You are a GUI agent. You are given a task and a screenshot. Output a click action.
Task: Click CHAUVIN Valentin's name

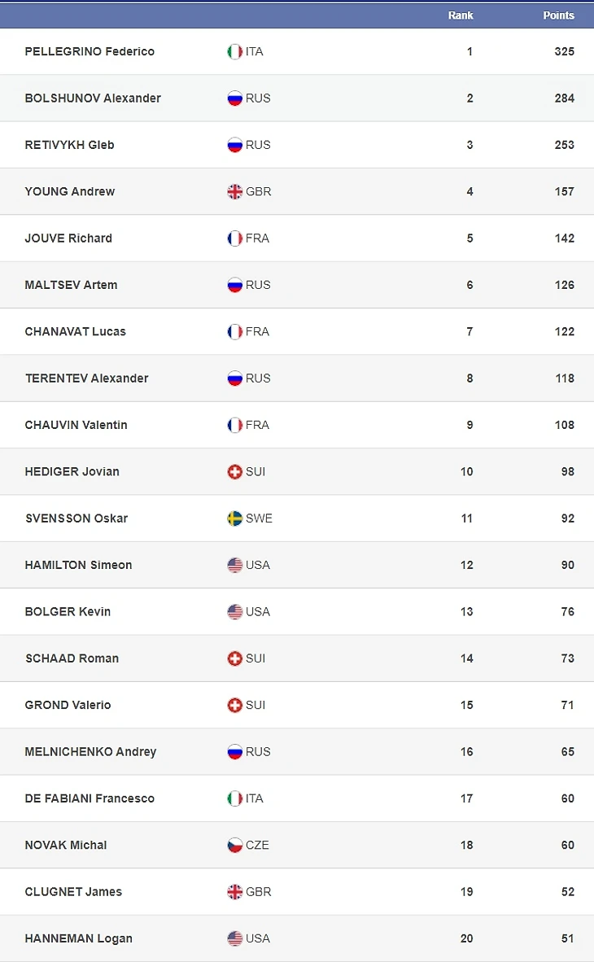coord(76,425)
